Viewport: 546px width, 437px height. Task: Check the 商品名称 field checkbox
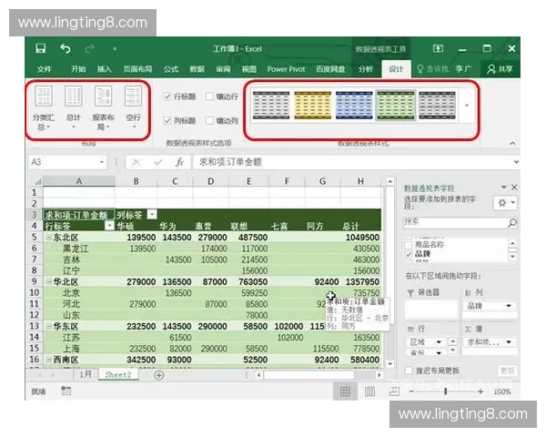click(x=409, y=245)
